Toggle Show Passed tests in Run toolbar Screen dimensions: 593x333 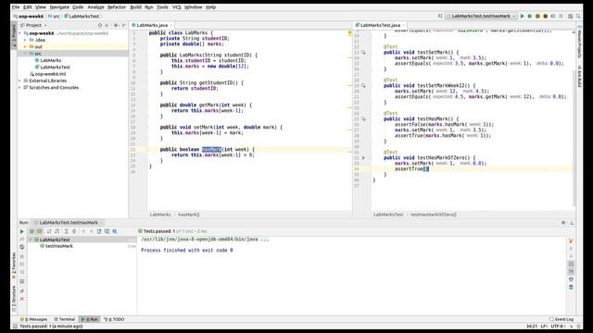(x=32, y=231)
